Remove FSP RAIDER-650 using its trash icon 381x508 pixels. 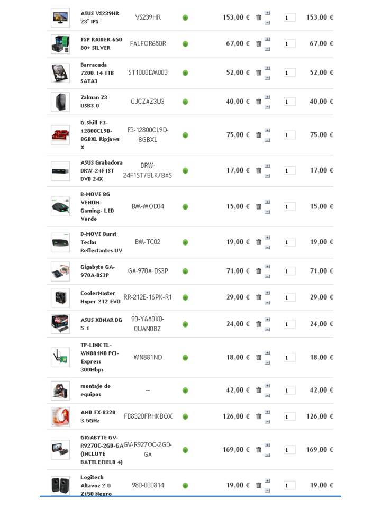259,44
